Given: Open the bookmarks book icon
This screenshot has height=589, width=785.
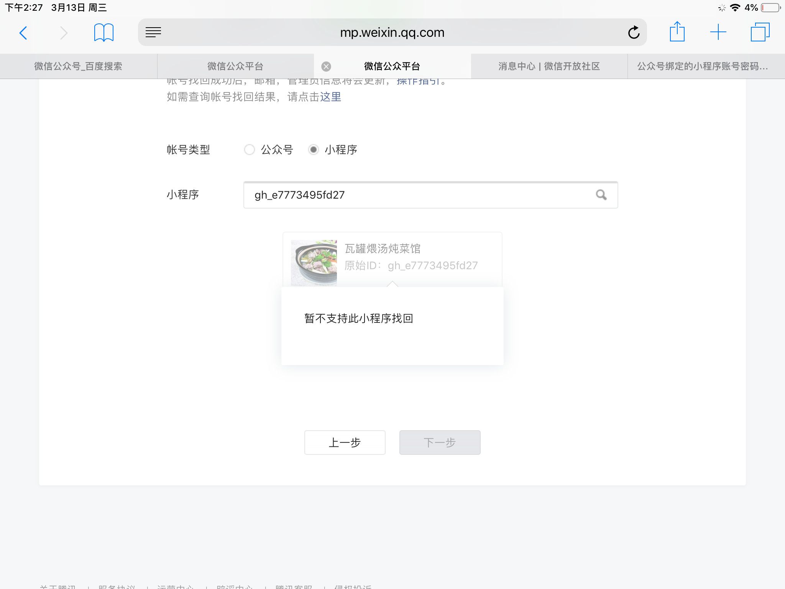Looking at the screenshot, I should click(103, 33).
